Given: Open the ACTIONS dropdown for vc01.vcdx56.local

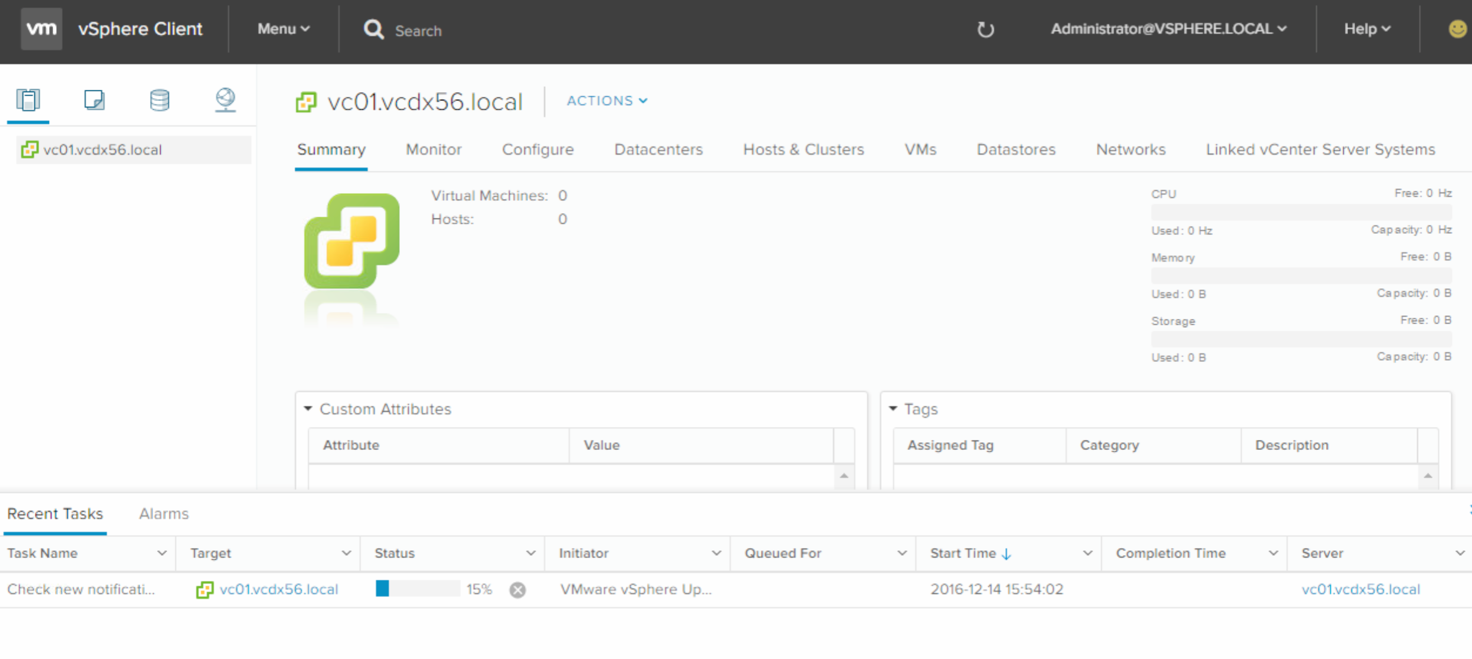Looking at the screenshot, I should 607,101.
